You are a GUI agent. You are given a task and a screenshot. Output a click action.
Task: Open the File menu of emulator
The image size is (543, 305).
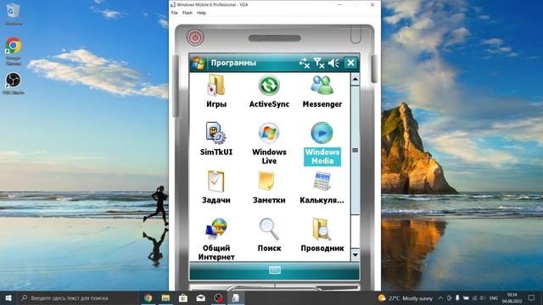click(x=174, y=13)
